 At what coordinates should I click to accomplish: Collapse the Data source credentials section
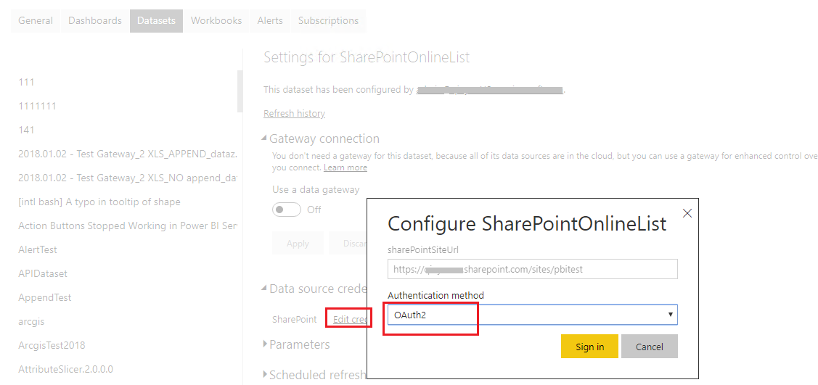[x=315, y=288]
